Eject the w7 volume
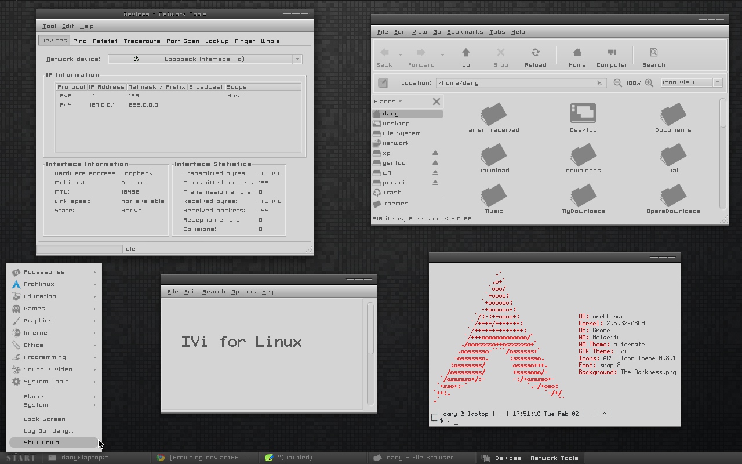 pos(435,173)
